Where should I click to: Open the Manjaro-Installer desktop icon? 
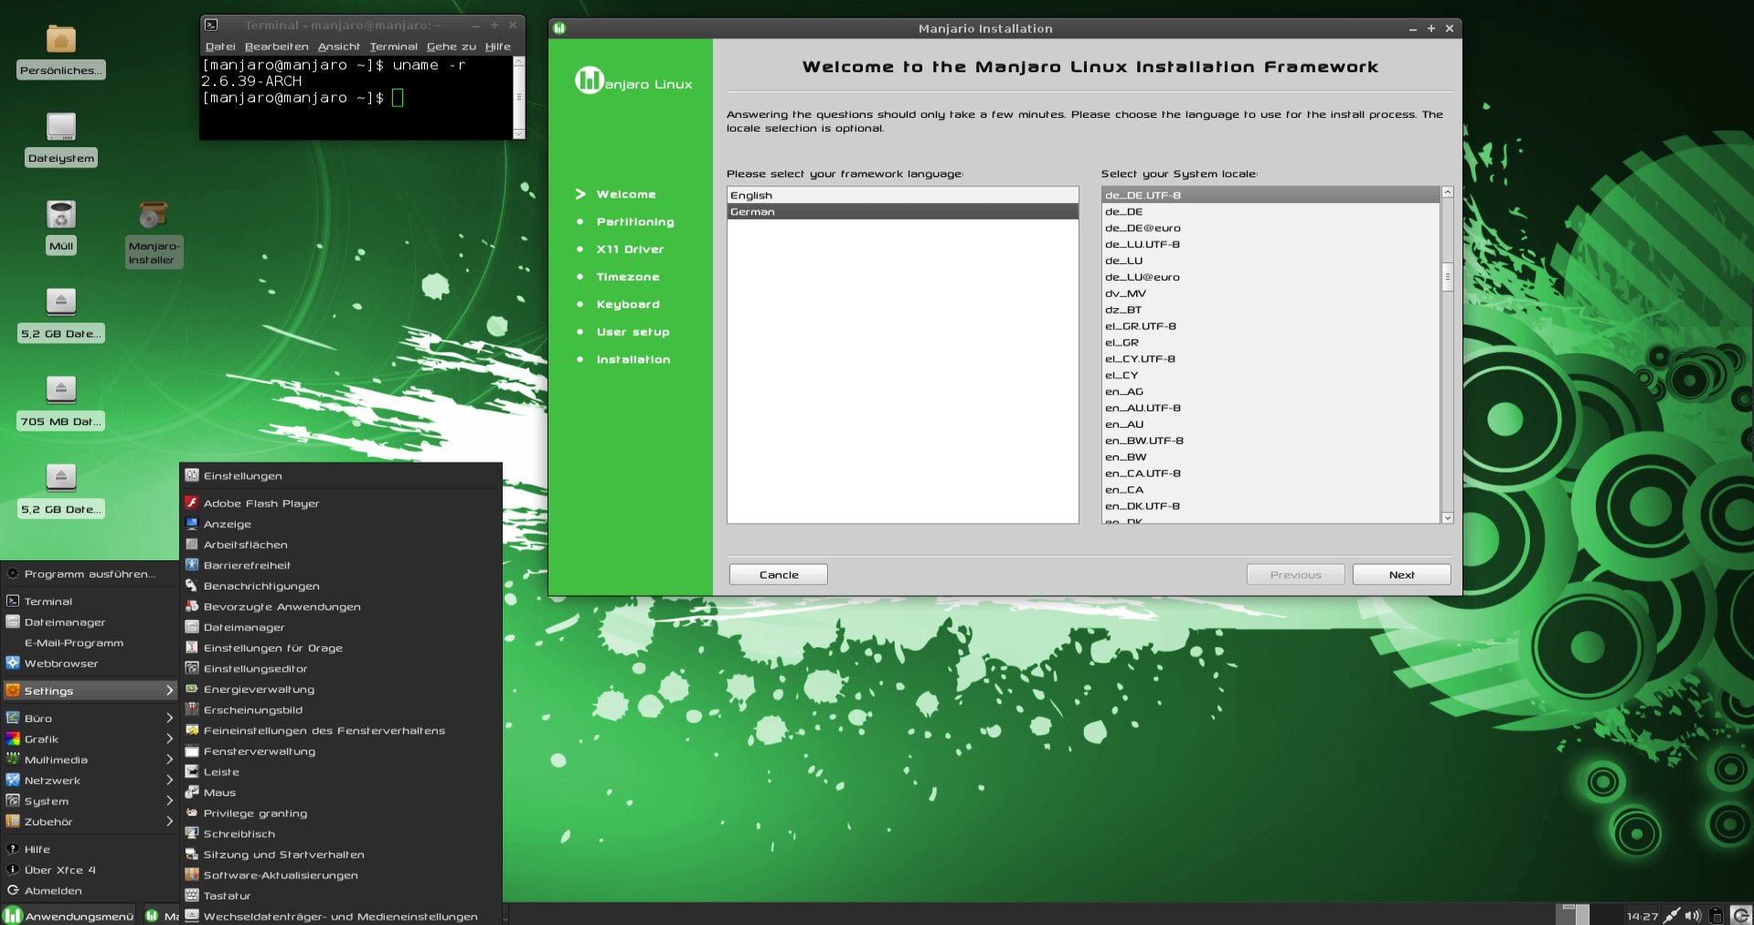(x=154, y=216)
